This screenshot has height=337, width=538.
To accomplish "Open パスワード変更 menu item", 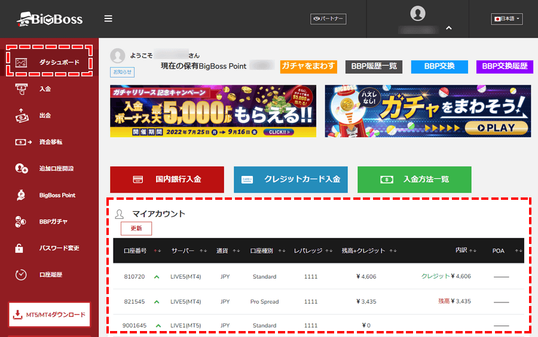I will [x=59, y=248].
